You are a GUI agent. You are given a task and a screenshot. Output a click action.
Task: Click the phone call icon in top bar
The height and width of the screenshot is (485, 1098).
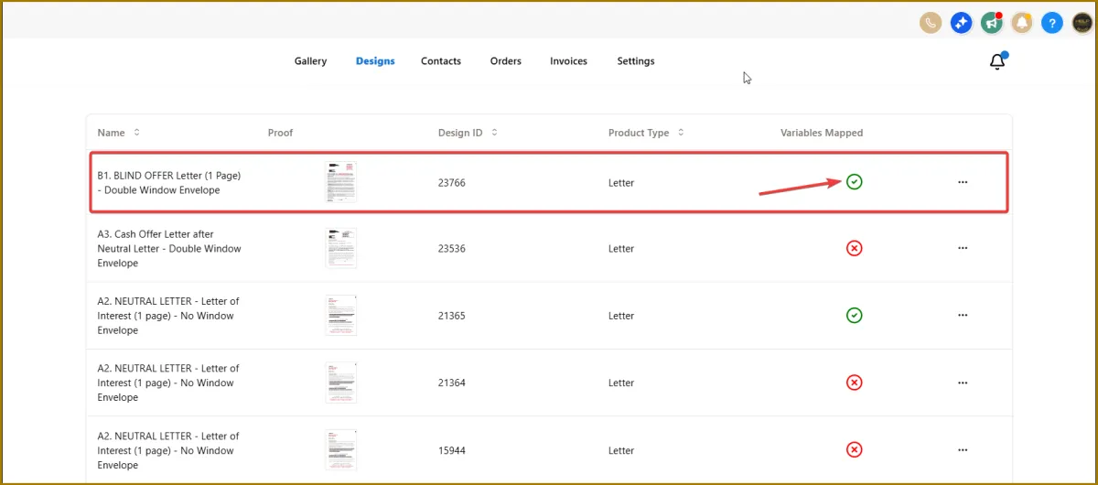point(931,23)
